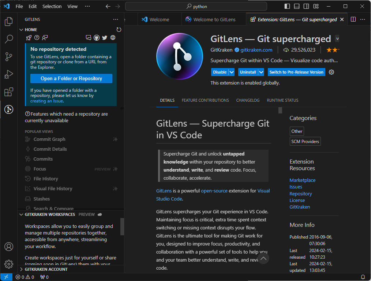The height and width of the screenshot is (281, 371).
Task: Click the python command center search box
Action: click(x=196, y=6)
